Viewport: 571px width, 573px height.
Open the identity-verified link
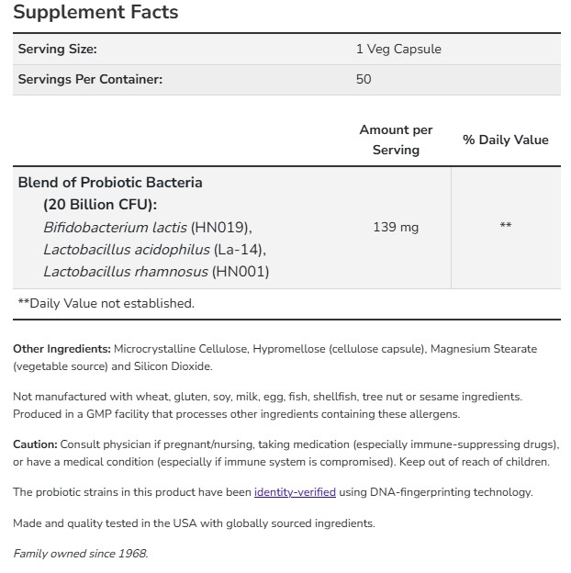295,493
